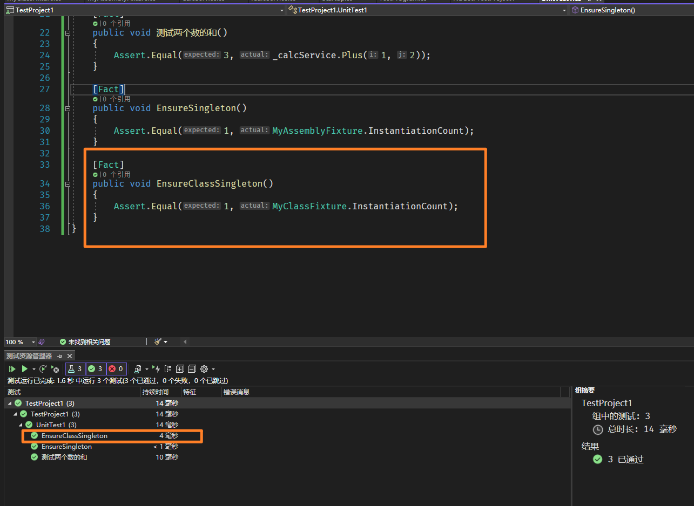Click the Run All Tests icon
The image size is (694, 506).
(12, 369)
